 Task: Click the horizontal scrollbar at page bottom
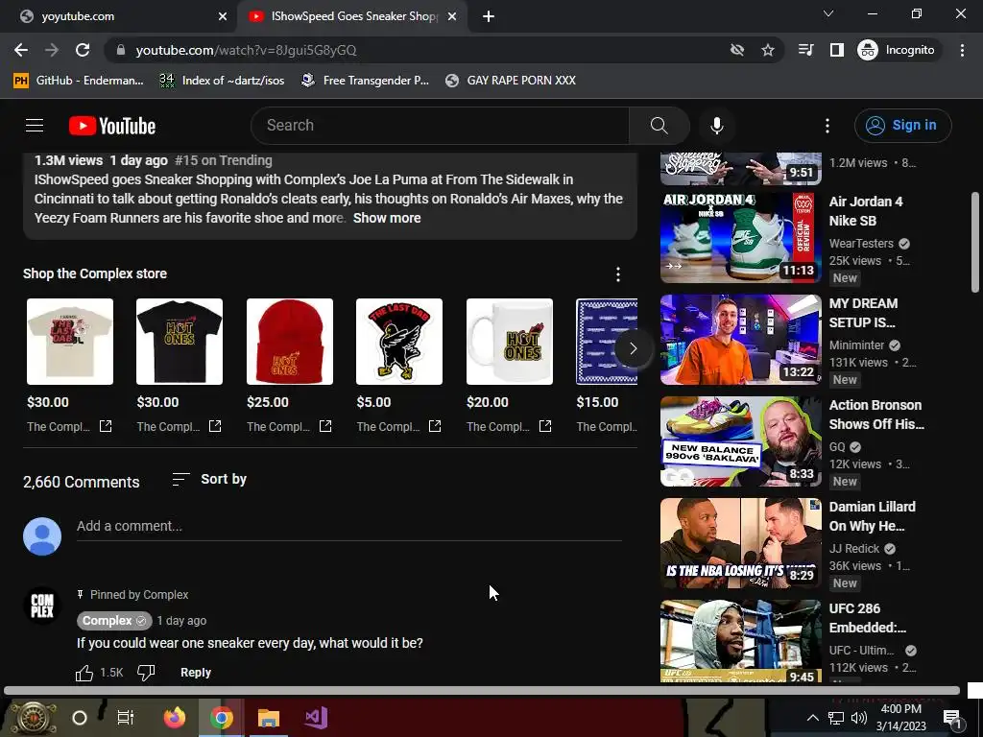pos(482,691)
